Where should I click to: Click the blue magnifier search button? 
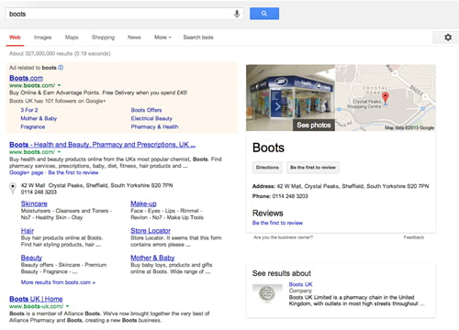(264, 14)
